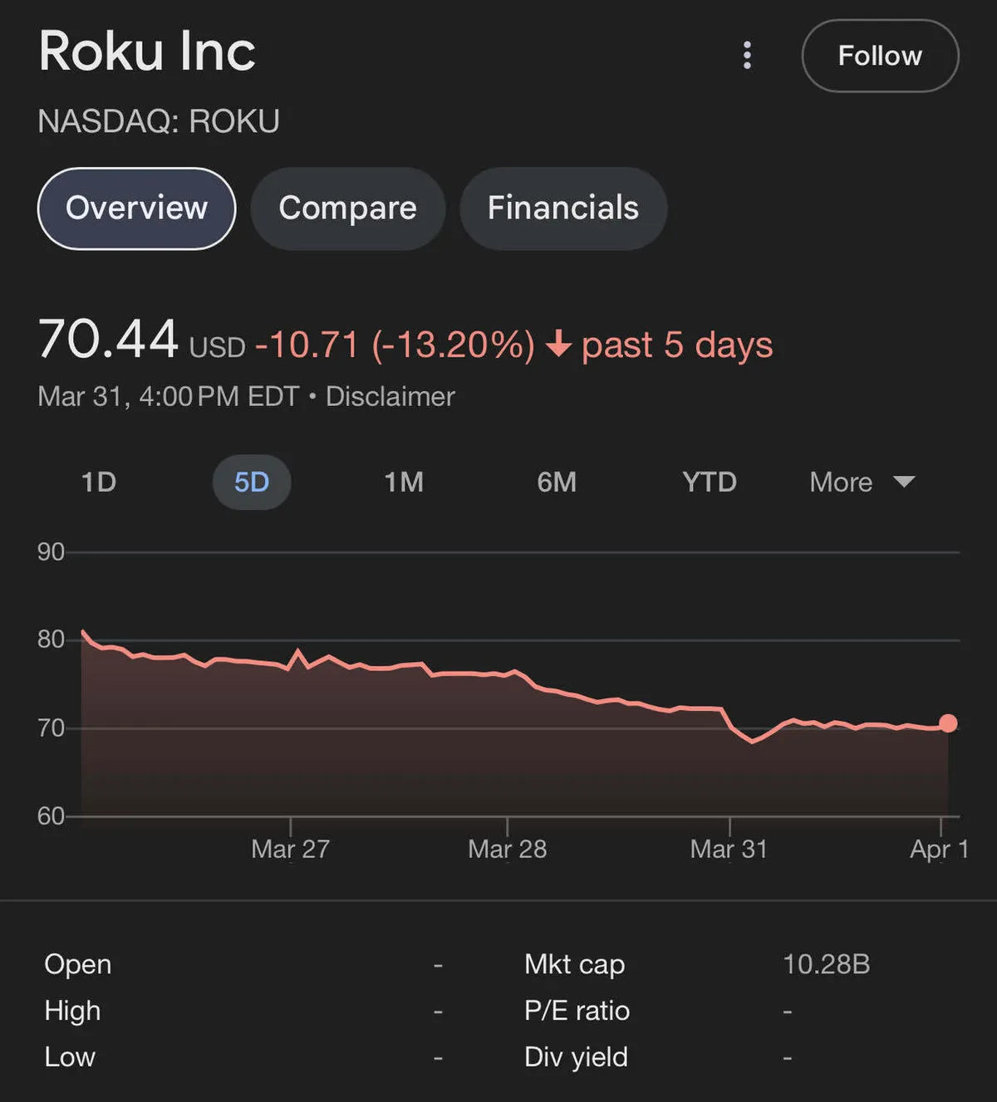Click the Mkt cap value 10.28B
This screenshot has width=997, height=1102.
826,964
